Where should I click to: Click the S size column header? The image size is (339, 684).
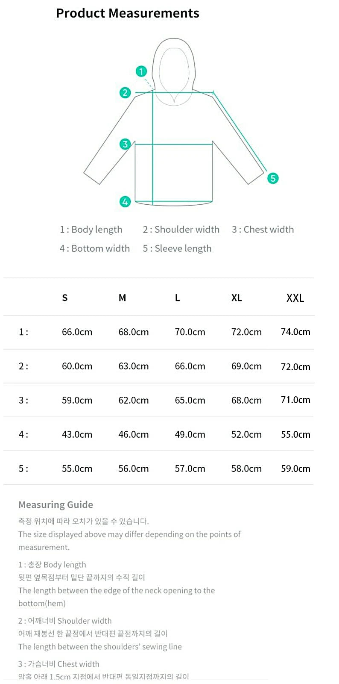pyautogui.click(x=65, y=298)
